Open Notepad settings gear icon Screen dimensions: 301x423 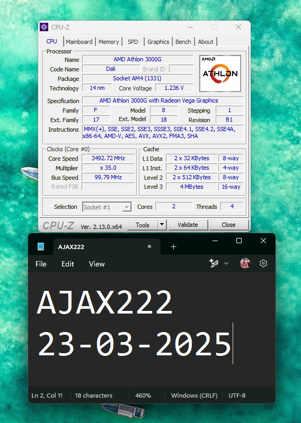click(x=263, y=263)
